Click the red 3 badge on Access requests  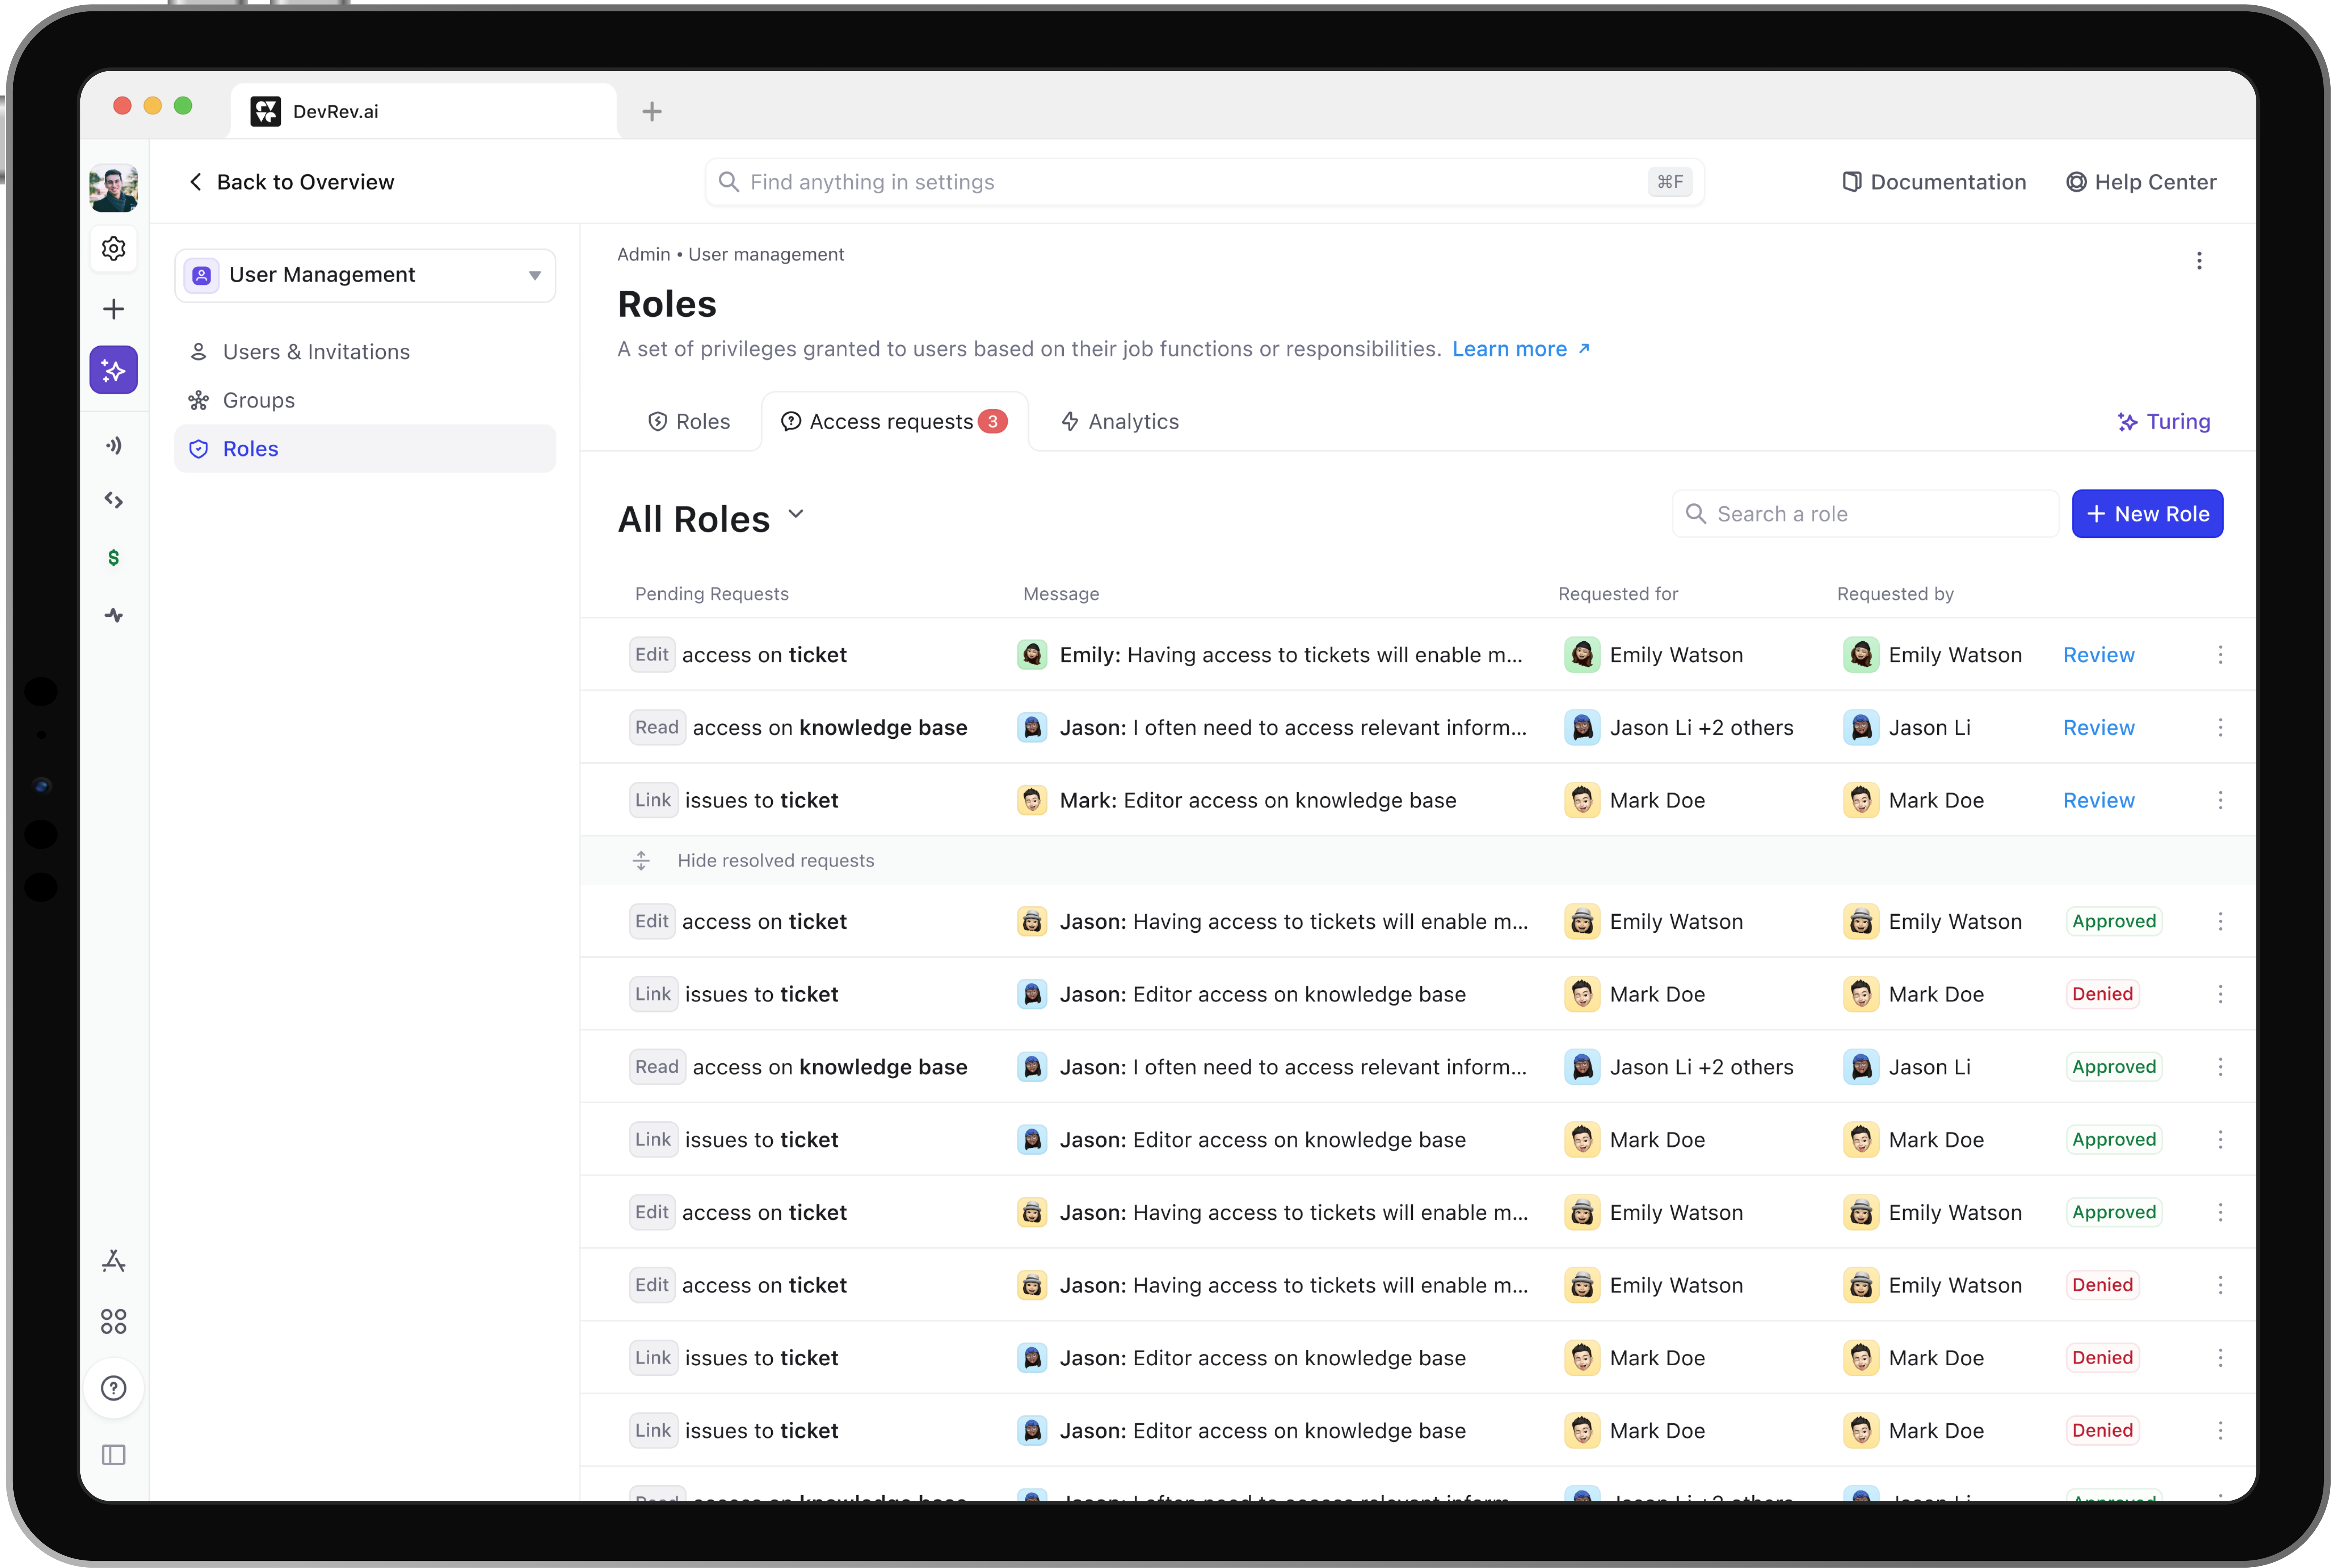pyautogui.click(x=993, y=422)
